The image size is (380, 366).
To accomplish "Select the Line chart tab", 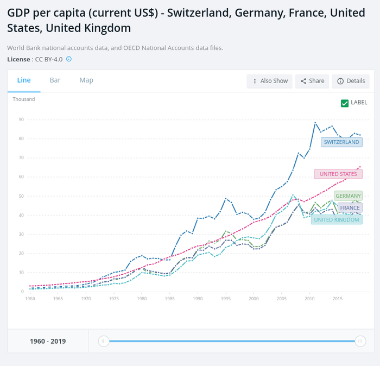I will (x=24, y=80).
